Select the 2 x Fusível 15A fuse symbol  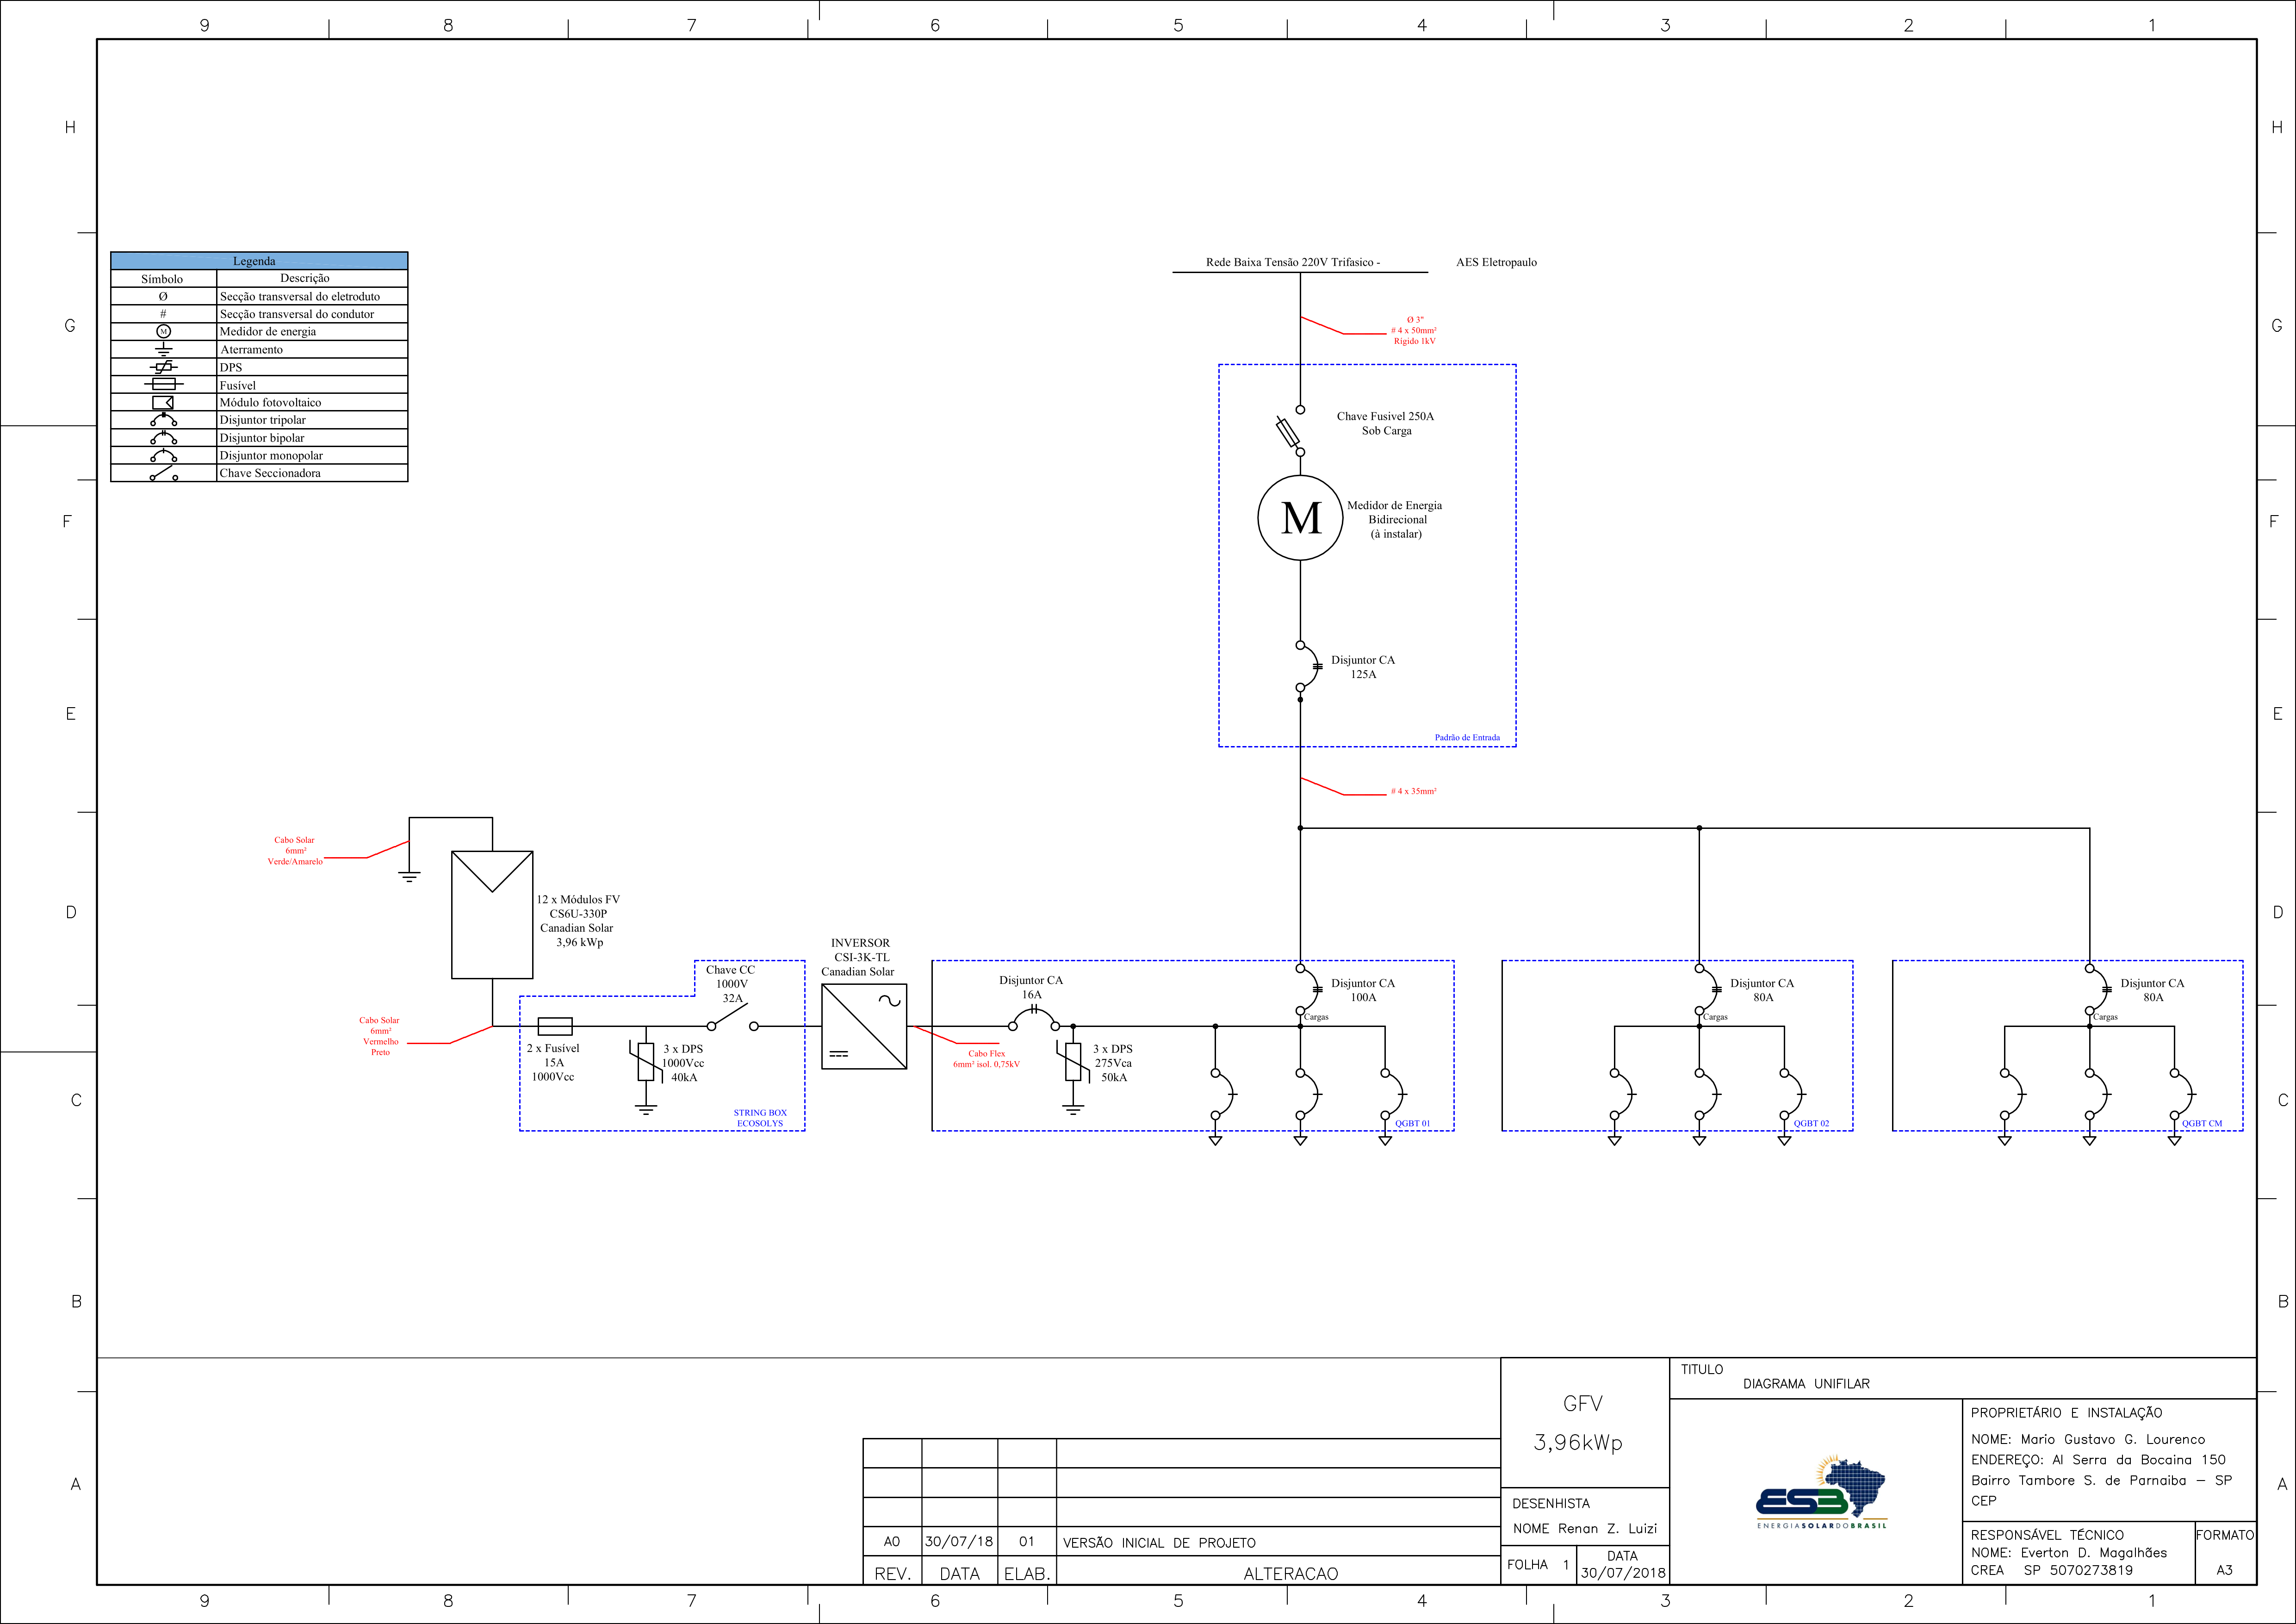coord(555,1026)
